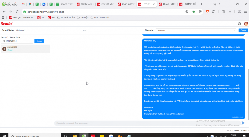249x137 pixels.
Task: Click 'Trân trọng' in the message
Action: tap(148, 108)
